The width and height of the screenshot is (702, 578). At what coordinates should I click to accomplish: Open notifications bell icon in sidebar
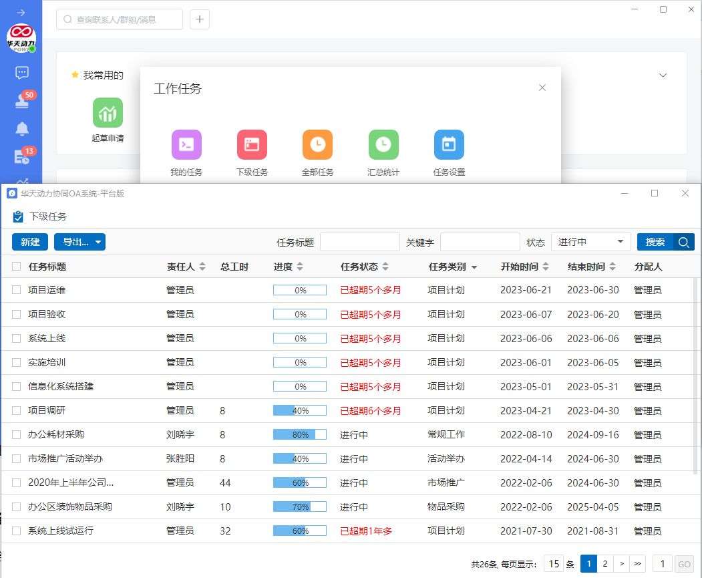click(21, 128)
